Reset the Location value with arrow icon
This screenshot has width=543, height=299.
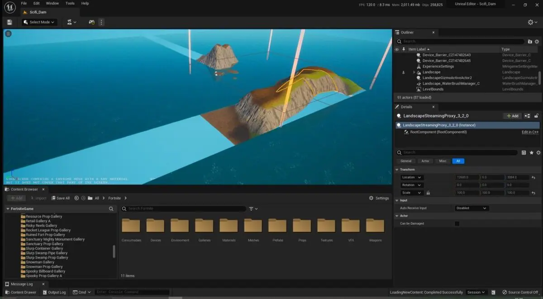[x=533, y=177]
